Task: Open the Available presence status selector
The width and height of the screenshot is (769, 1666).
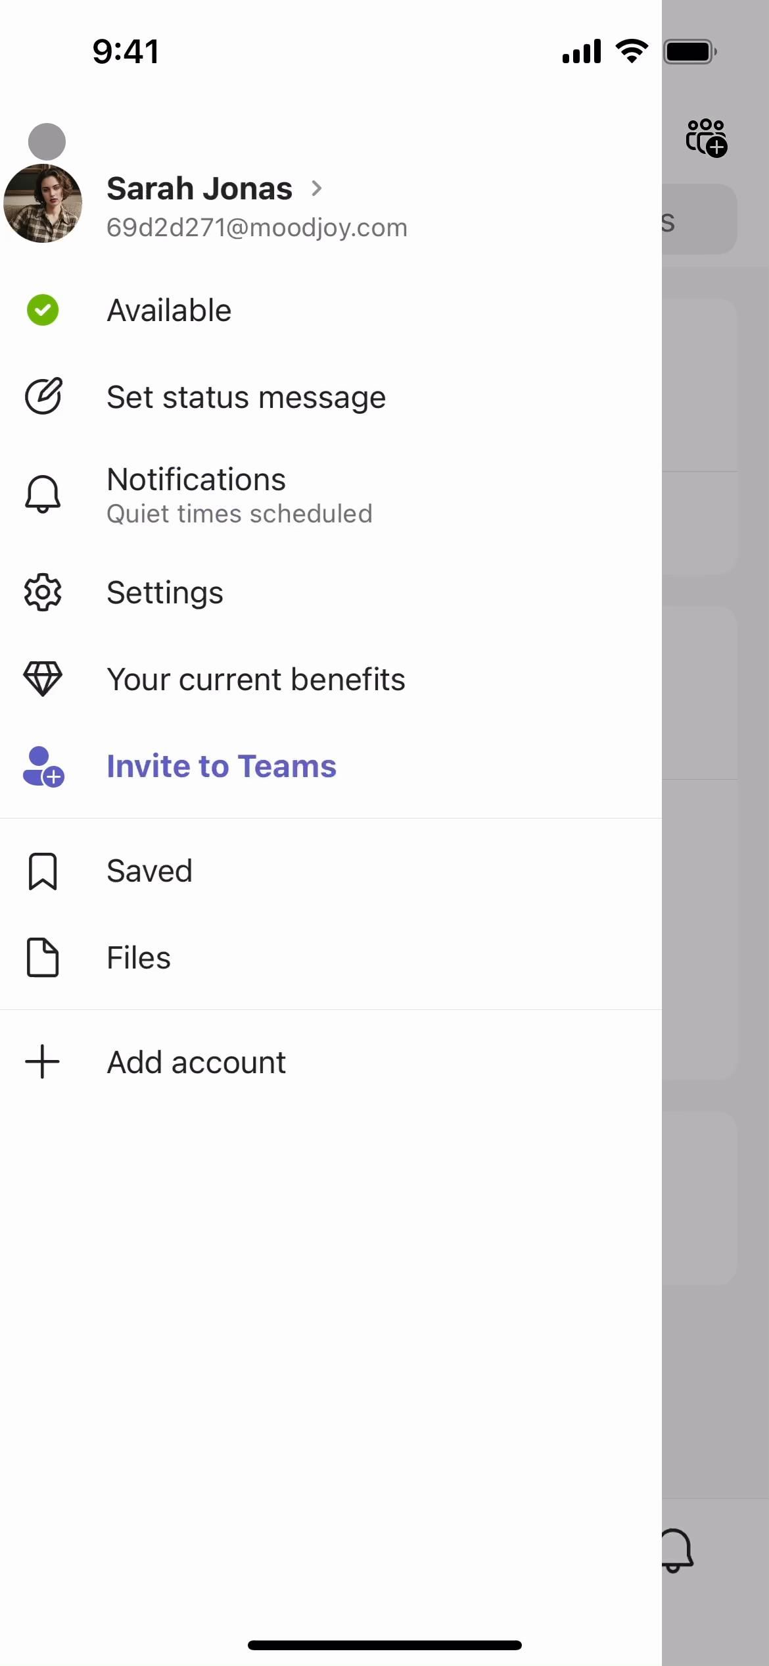Action: tap(169, 311)
